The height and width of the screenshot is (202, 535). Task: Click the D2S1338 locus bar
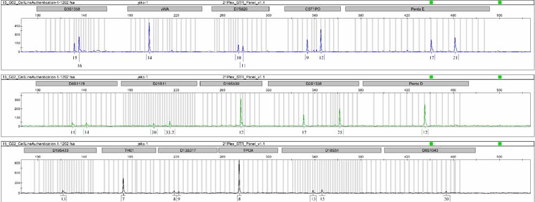click(x=314, y=83)
